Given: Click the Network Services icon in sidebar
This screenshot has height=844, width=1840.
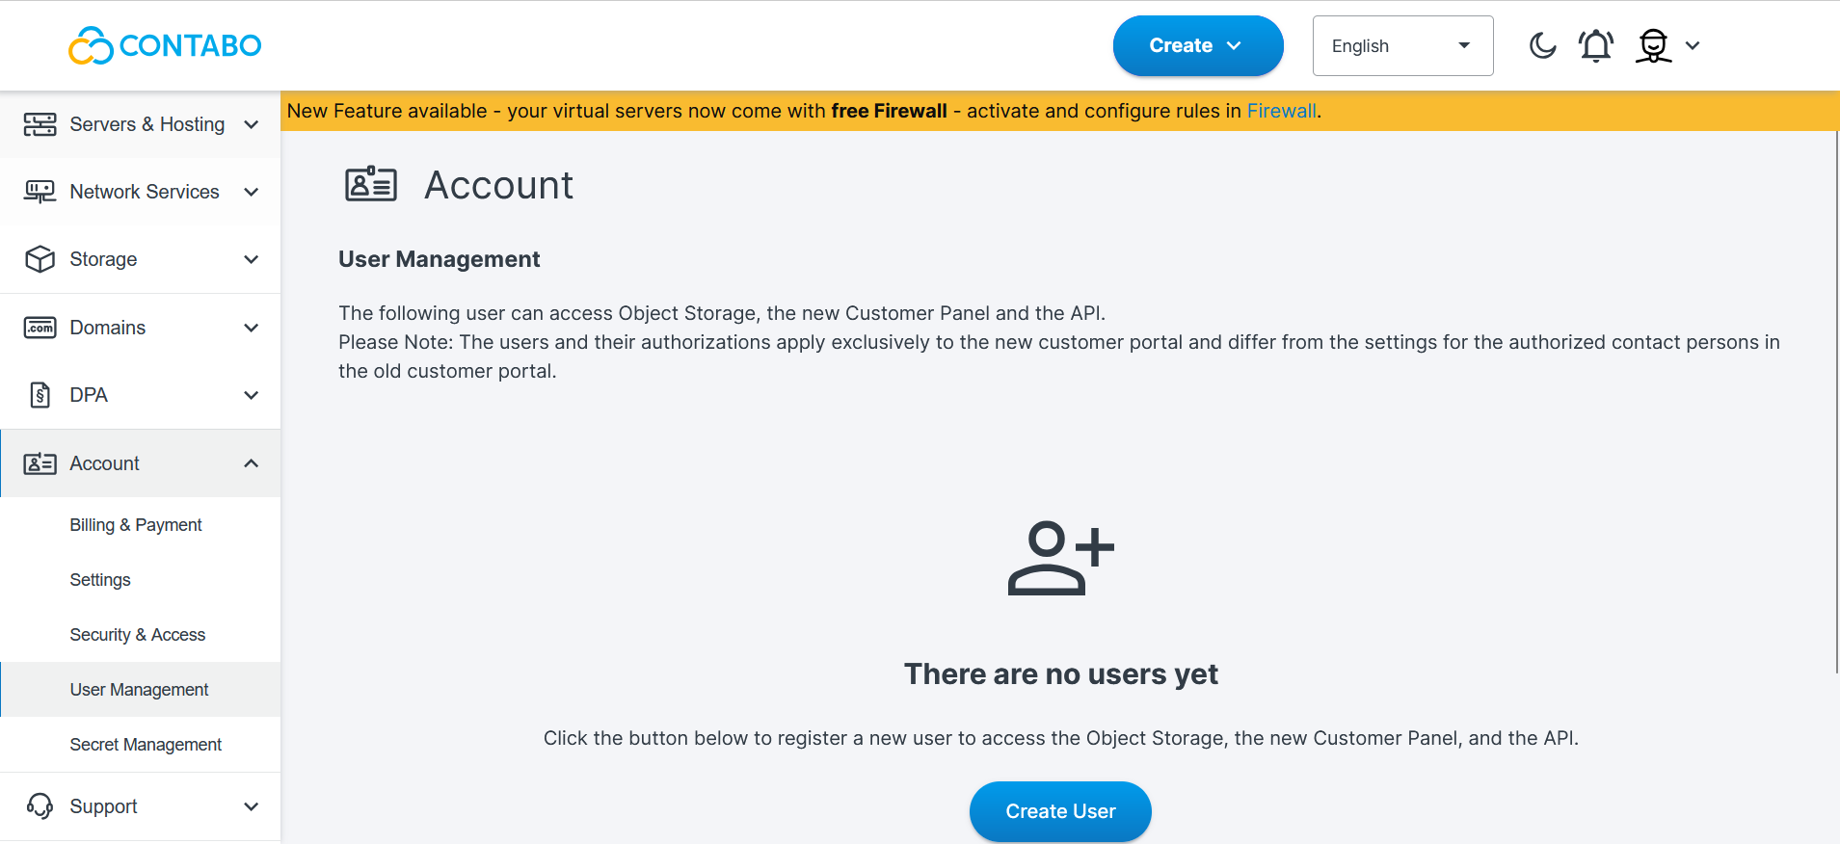Looking at the screenshot, I should point(40,192).
